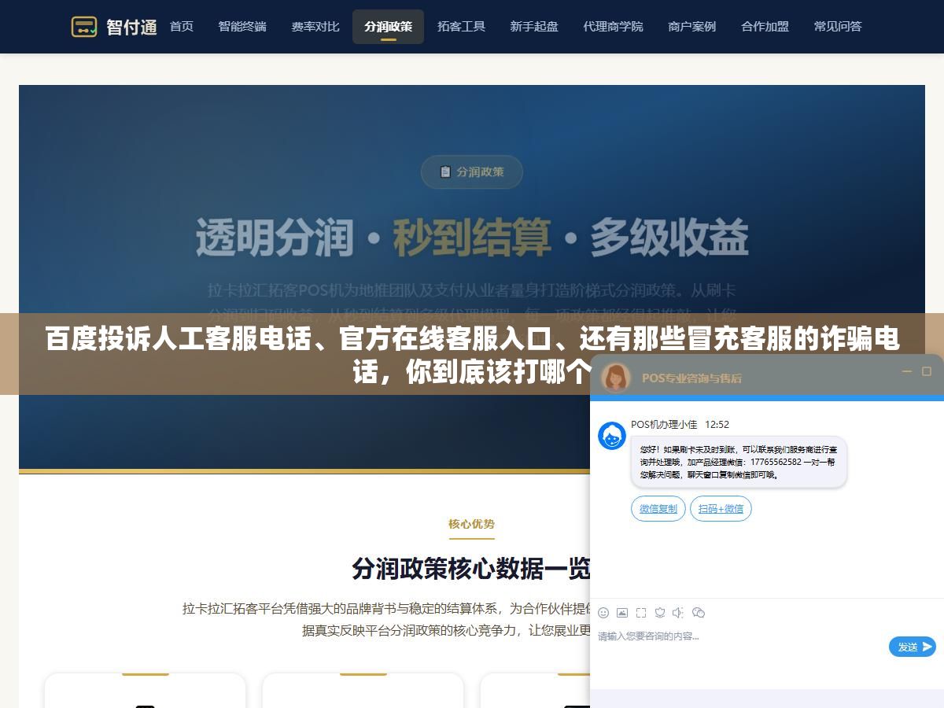Open 常见问答 page
Image resolution: width=944 pixels, height=708 pixels.
coord(838,27)
